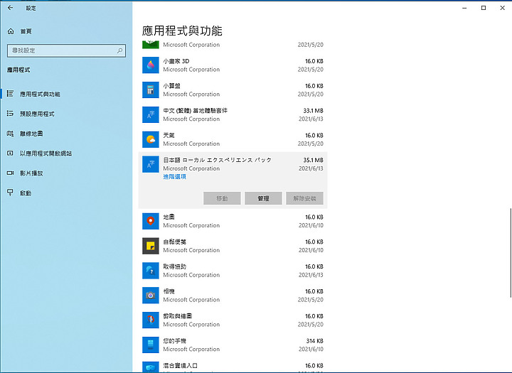Click the 移動 button
The height and width of the screenshot is (373, 512).
222,198
